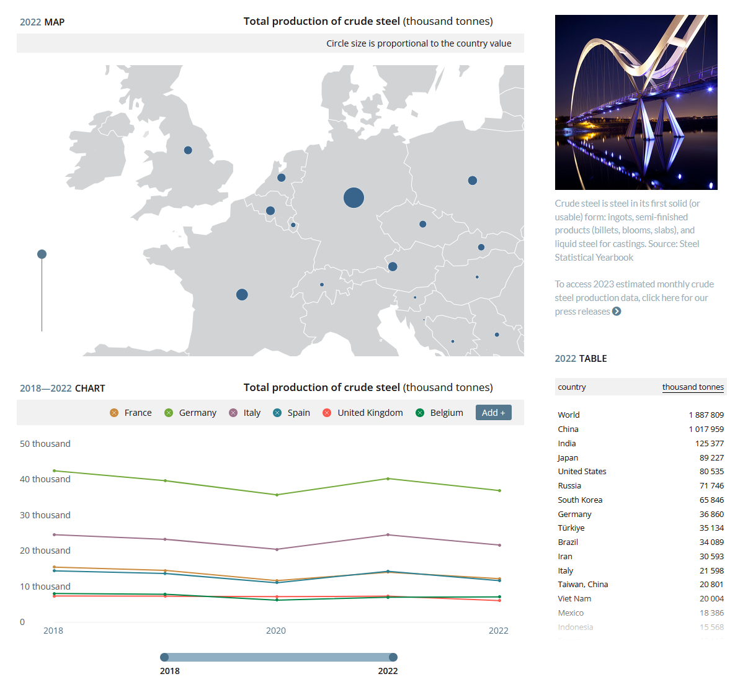Open press releases arrow icon
Viewport: 735px width, 679px height.
click(x=617, y=312)
